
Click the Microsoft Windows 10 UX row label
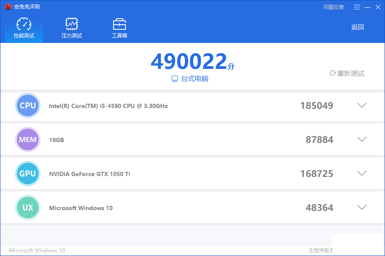81,208
